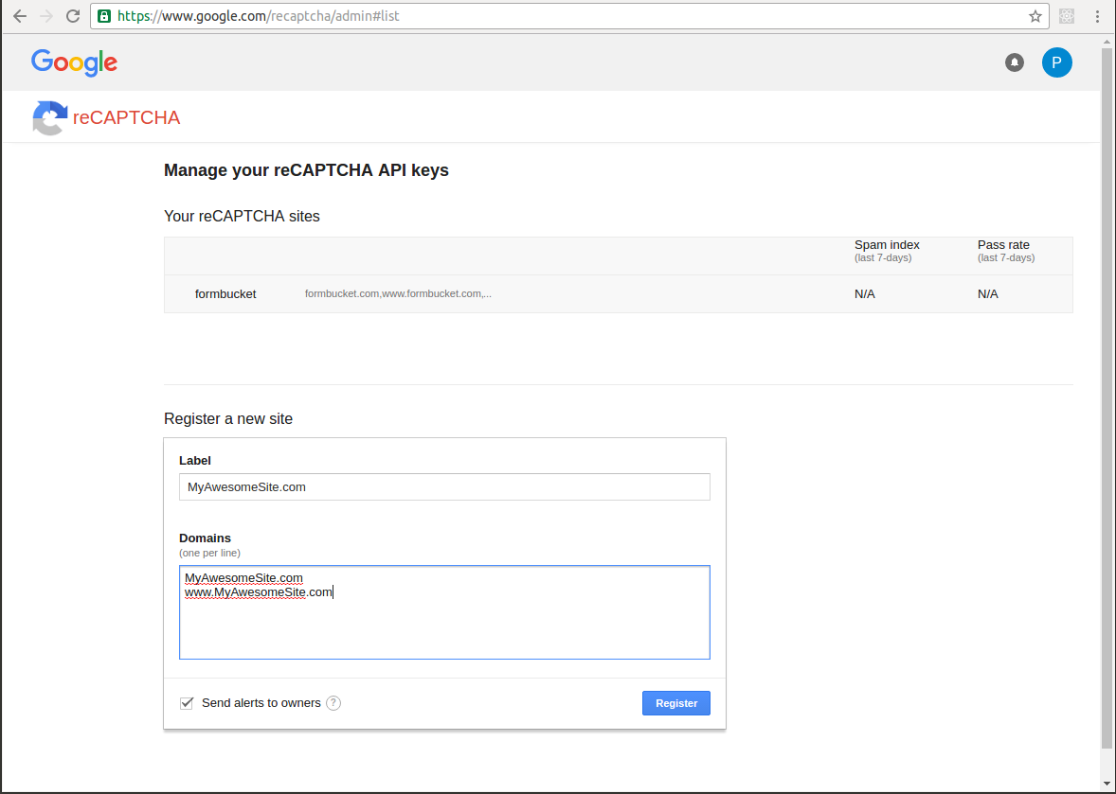1116x794 pixels.
Task: Click the reCAPTCHA logo icon
Action: (x=50, y=118)
